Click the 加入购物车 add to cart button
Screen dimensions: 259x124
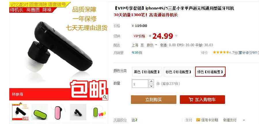[x=202, y=100]
